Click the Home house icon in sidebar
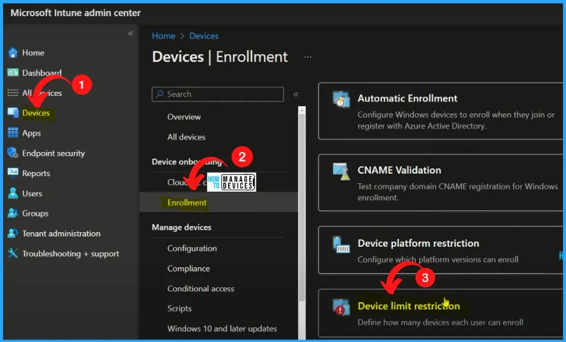The image size is (566, 342). click(x=13, y=52)
